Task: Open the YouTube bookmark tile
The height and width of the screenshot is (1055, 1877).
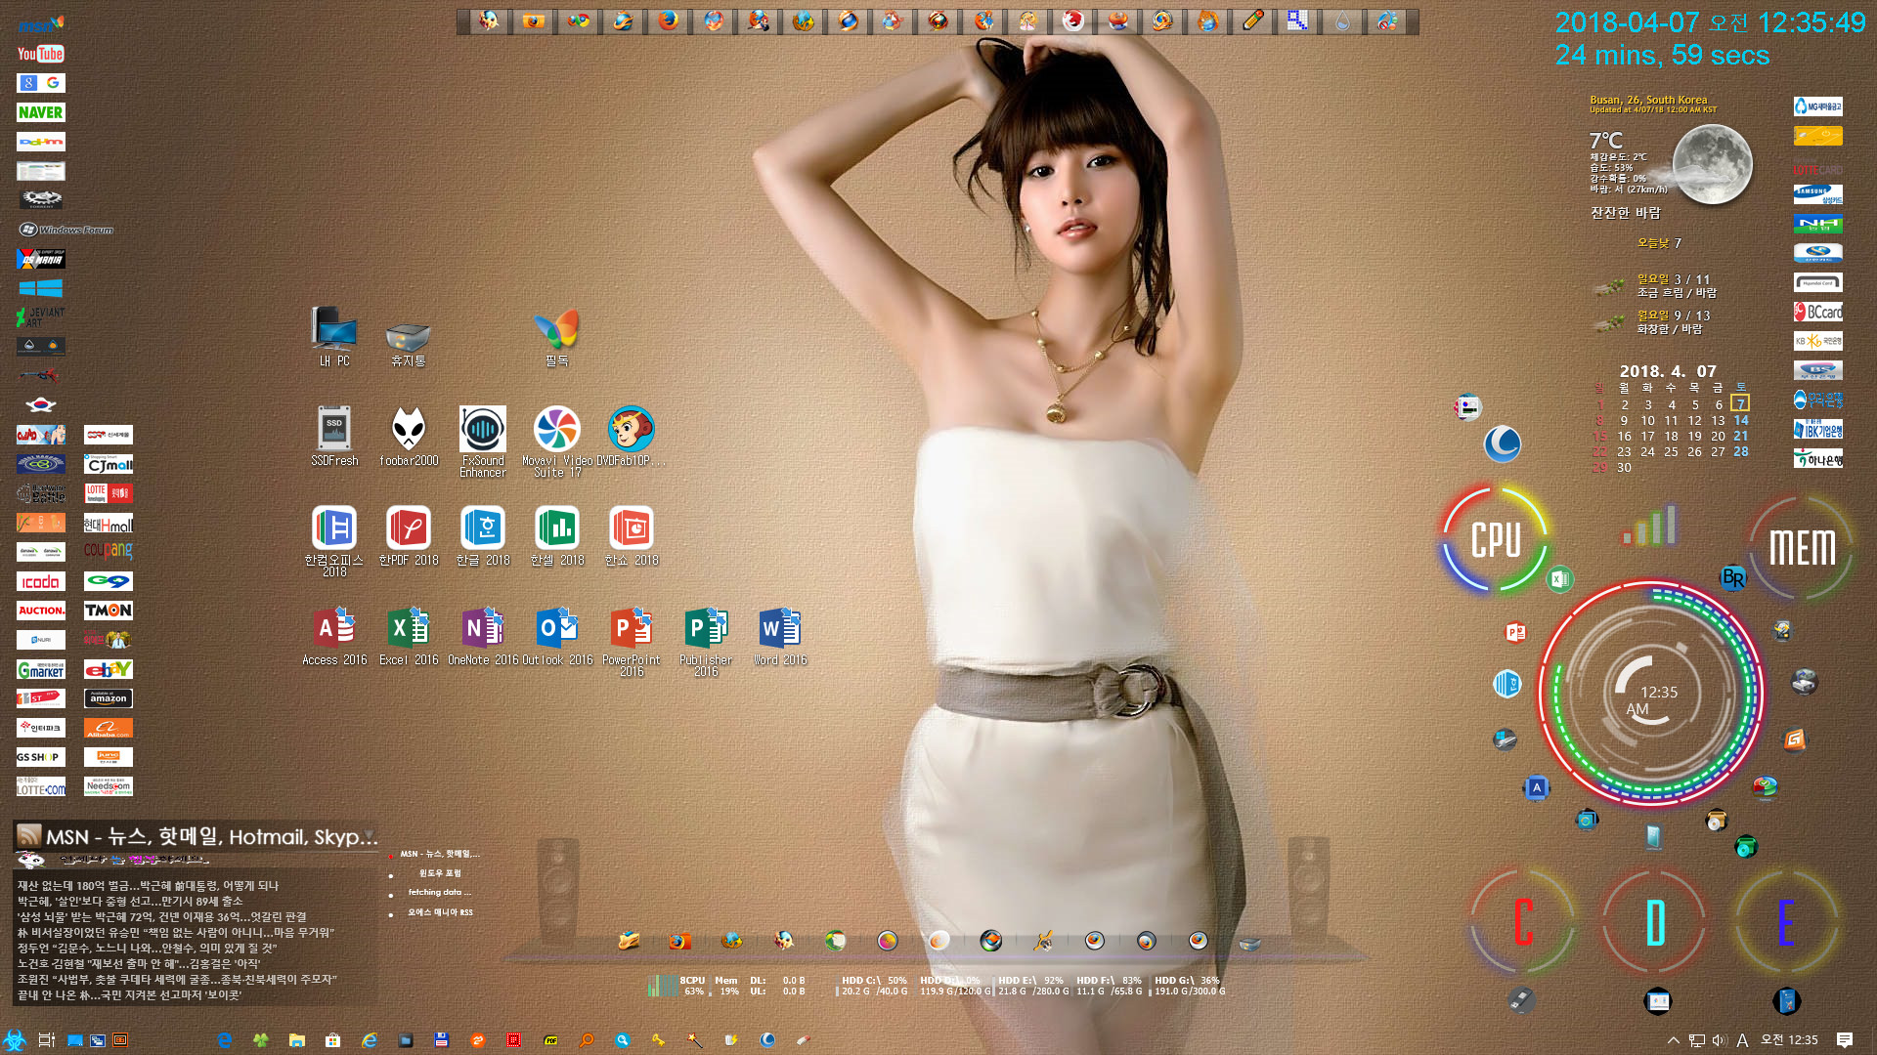Action: pos(41,54)
